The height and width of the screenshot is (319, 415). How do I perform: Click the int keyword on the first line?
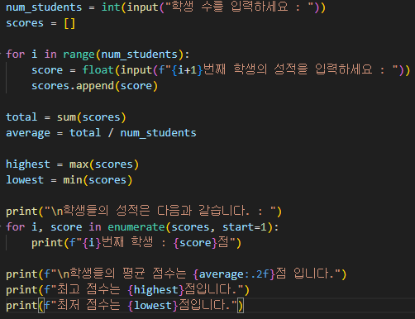111,7
